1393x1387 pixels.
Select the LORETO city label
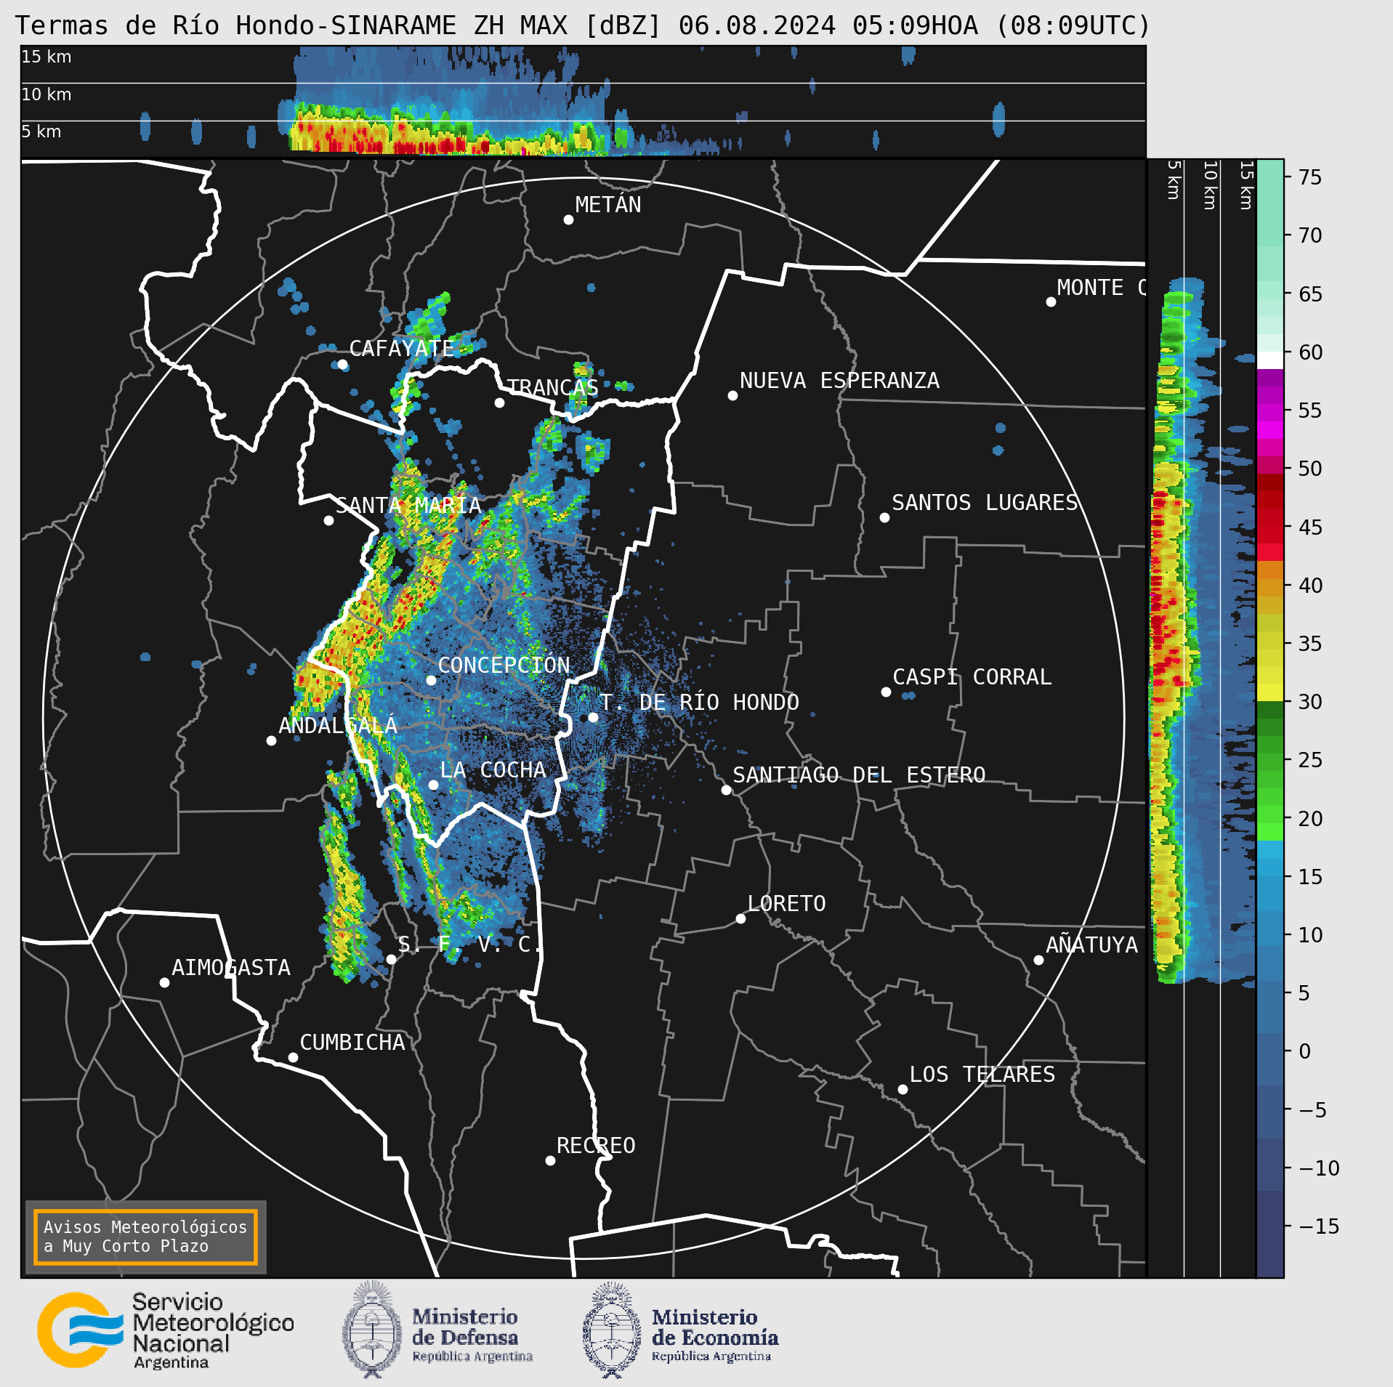tap(786, 904)
